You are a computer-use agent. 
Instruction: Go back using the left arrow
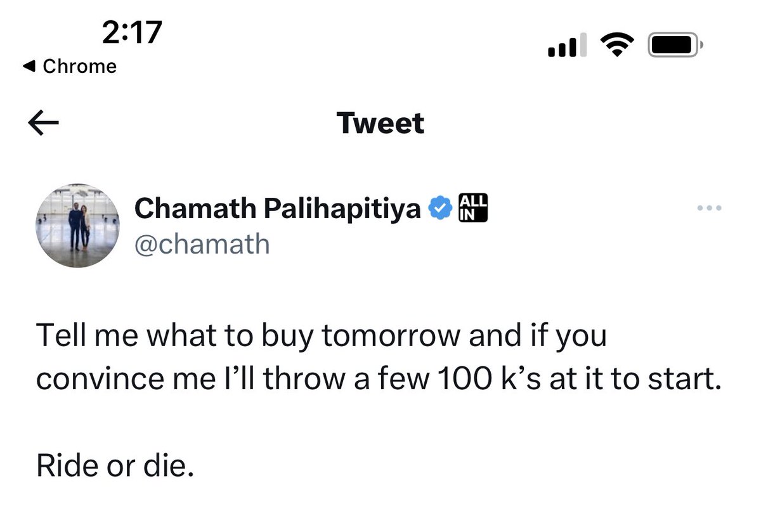tap(44, 124)
